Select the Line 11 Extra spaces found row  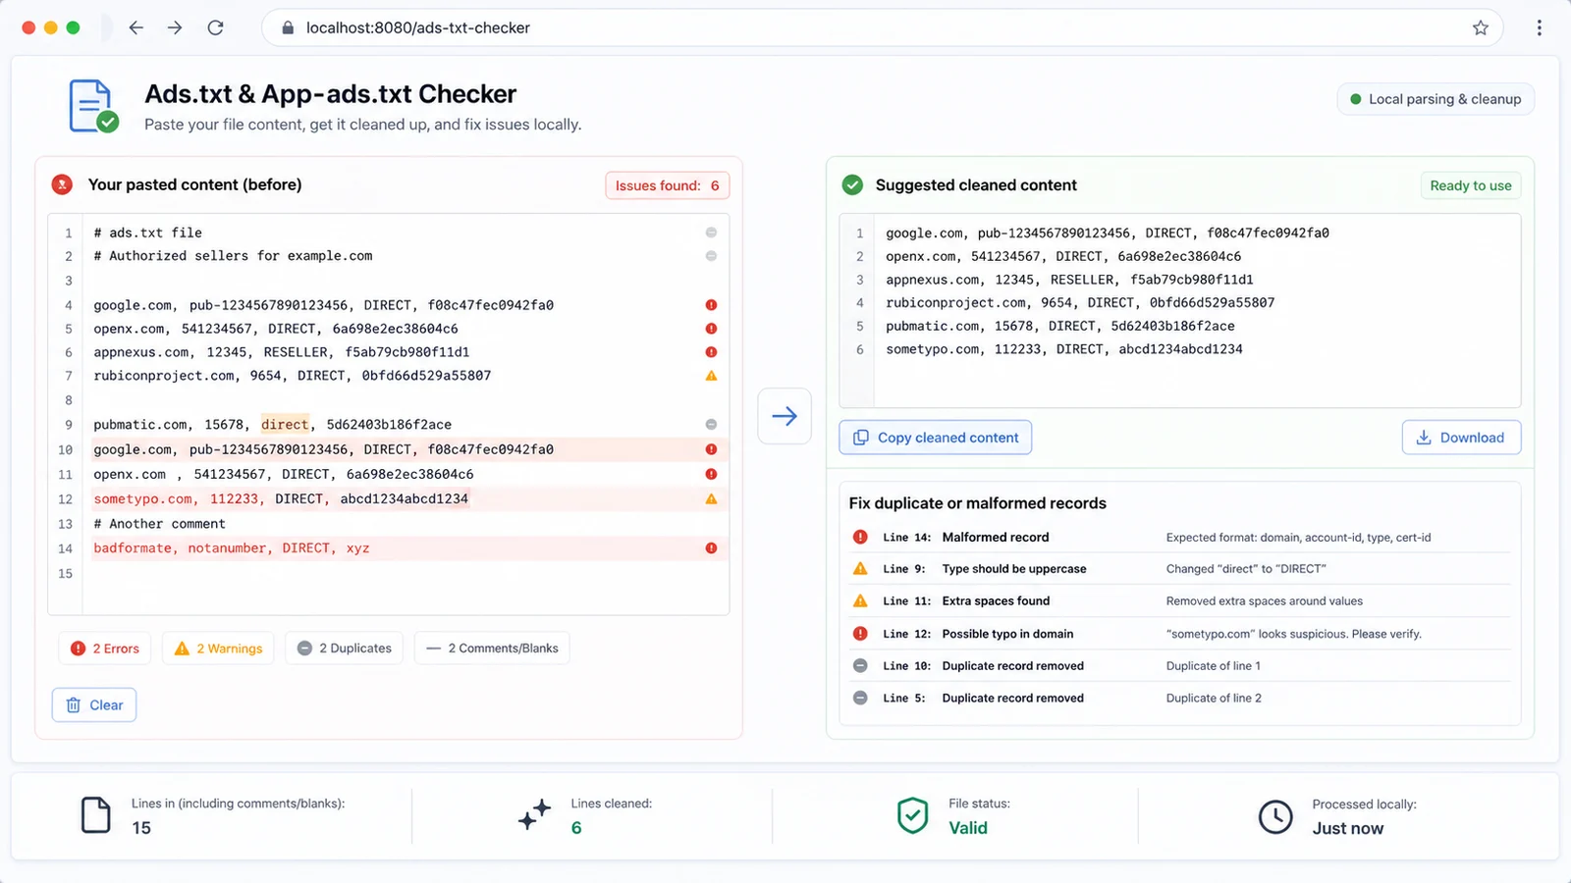1180,601
